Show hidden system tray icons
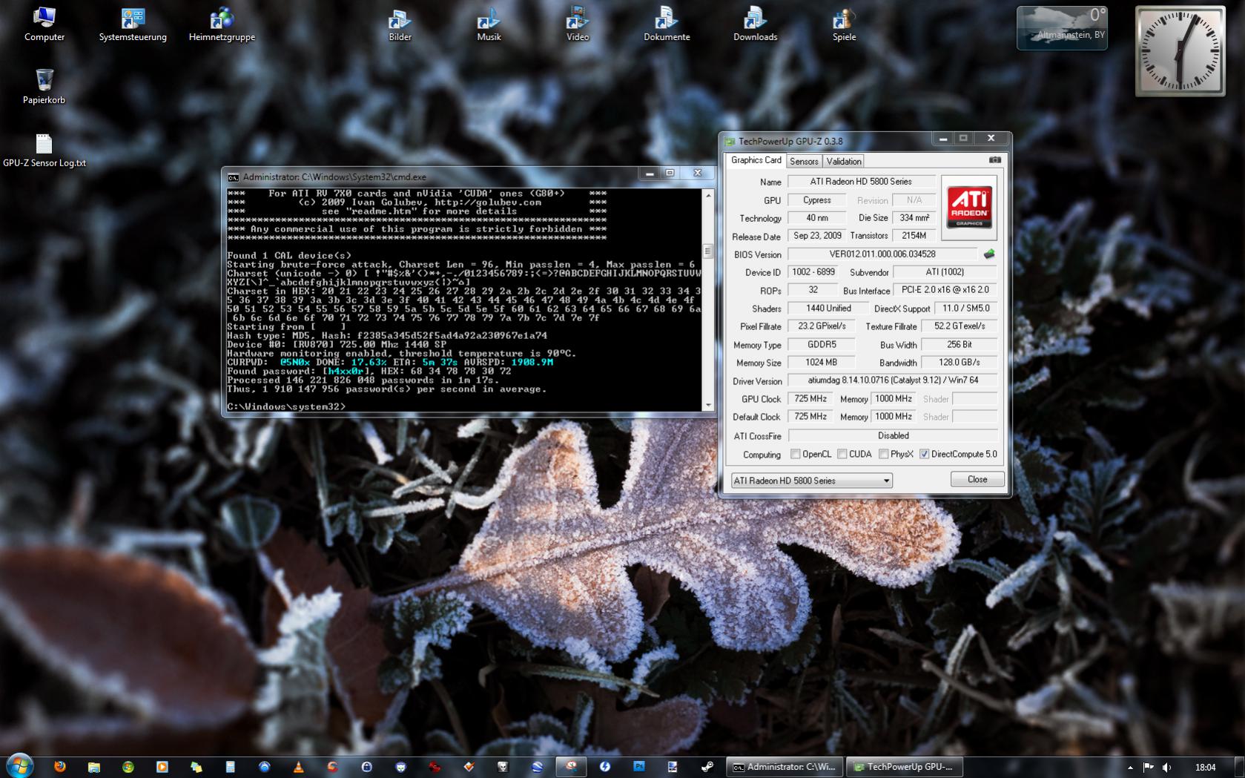1245x778 pixels. [x=1130, y=767]
